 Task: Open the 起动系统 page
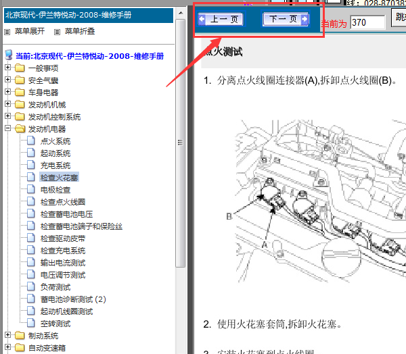55,153
